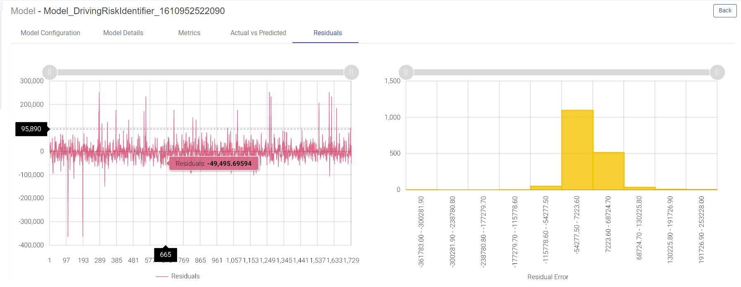This screenshot has height=287, width=741.
Task: Click the tallest histogram bar (-54277.50 - 7223.60)
Action: pyautogui.click(x=577, y=150)
